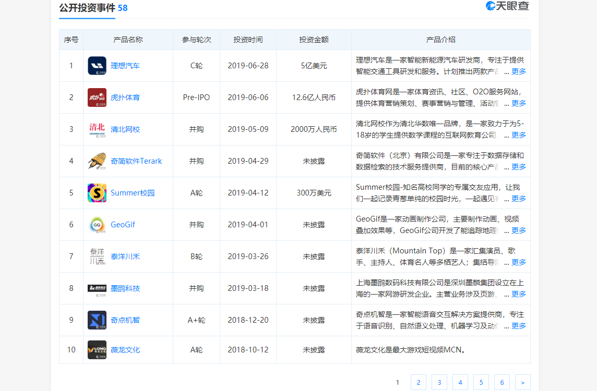The image size is (597, 391).
Task: Expand 更多 for 清北网校 description
Action: coord(519,135)
